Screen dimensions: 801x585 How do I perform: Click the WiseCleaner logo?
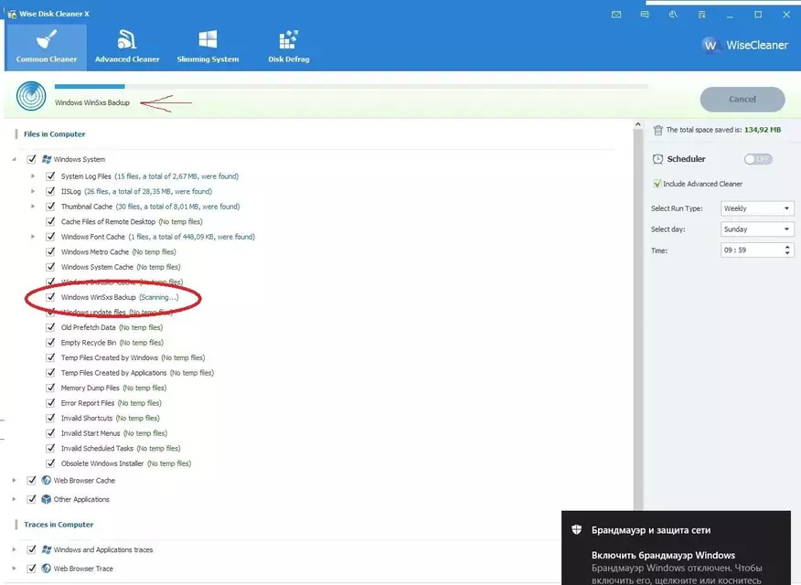[745, 45]
